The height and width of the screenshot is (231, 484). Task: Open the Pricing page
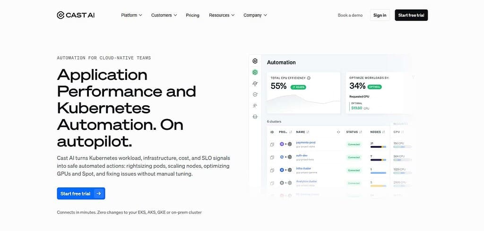(x=193, y=15)
